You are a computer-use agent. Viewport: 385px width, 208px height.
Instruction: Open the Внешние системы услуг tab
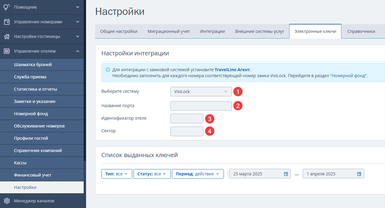coord(260,31)
